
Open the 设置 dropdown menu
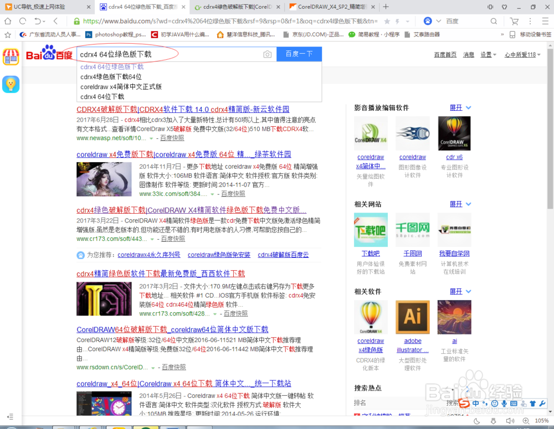pyautogui.click(x=488, y=55)
